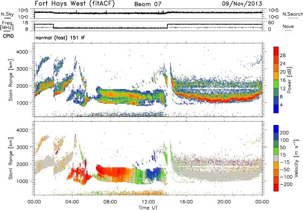The image size is (303, 210).
Task: Click the 'Time UT' axis title
Action: (x=148, y=208)
